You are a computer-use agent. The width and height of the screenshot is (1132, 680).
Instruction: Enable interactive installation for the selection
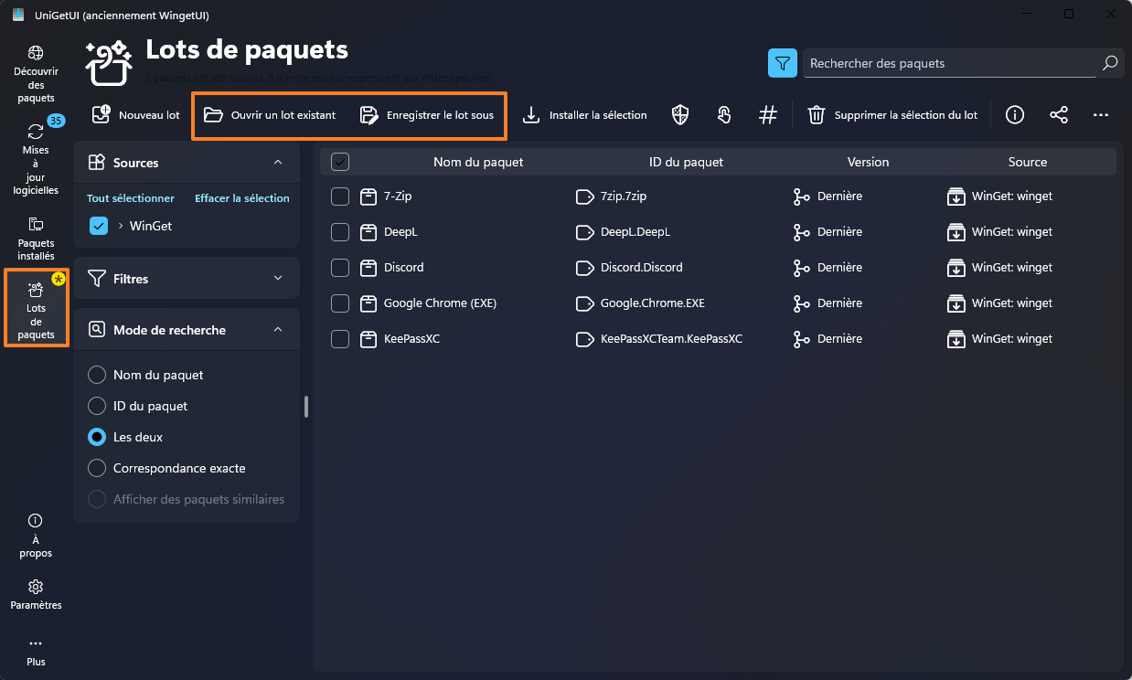point(724,114)
